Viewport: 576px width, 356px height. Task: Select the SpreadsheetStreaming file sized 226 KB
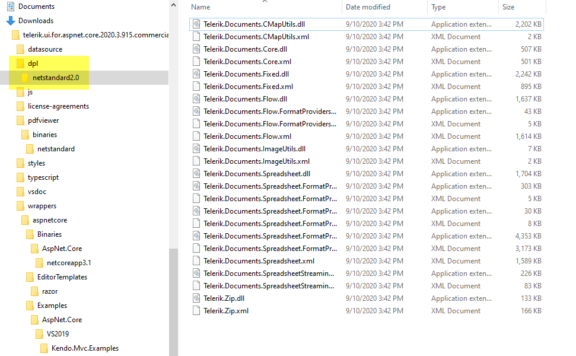click(269, 274)
